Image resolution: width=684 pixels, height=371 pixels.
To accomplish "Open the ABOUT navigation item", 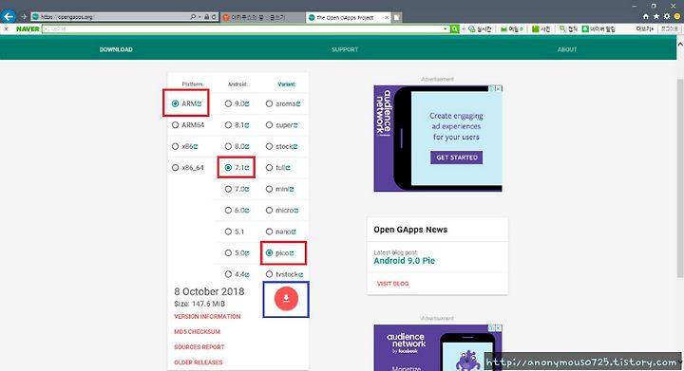I will tap(567, 49).
